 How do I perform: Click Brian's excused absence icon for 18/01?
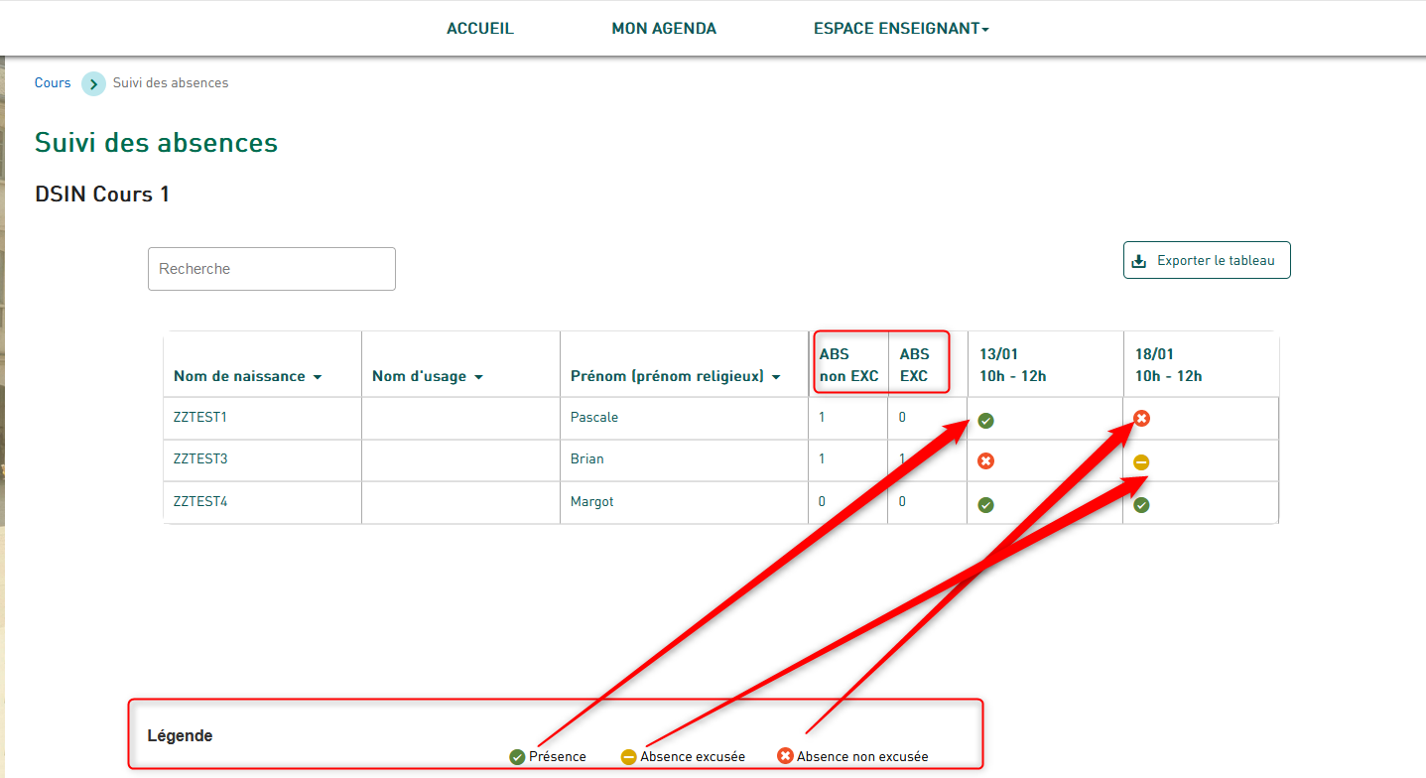(1141, 462)
